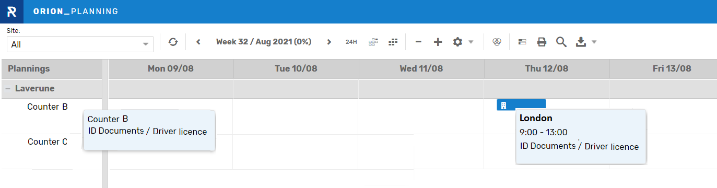Toggle the grouped blocks view icon
Screen dimensions: 717x188
tap(373, 42)
